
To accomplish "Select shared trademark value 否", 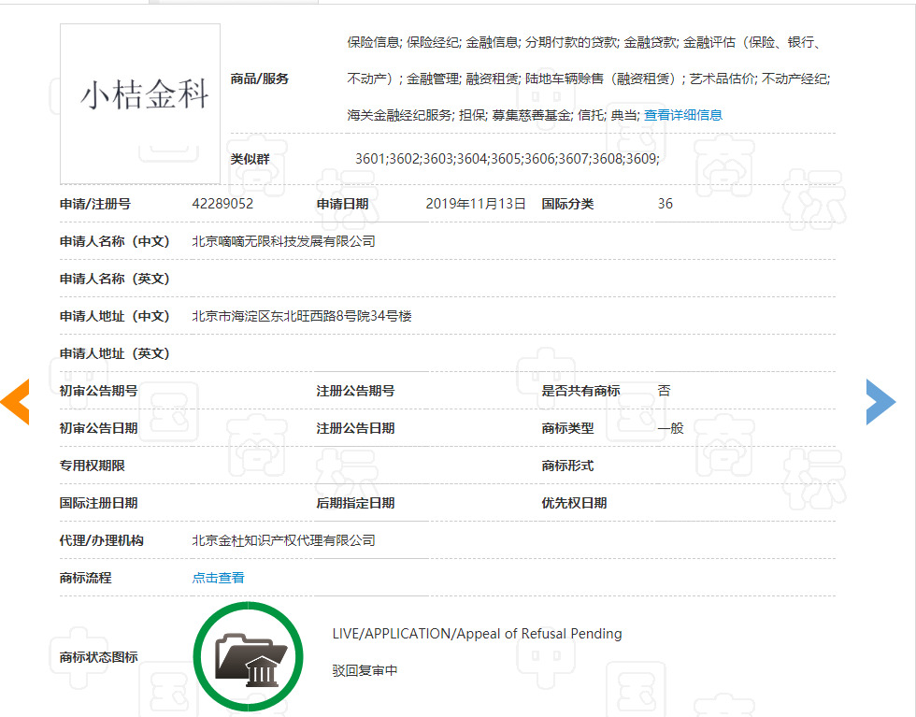I will 665,391.
